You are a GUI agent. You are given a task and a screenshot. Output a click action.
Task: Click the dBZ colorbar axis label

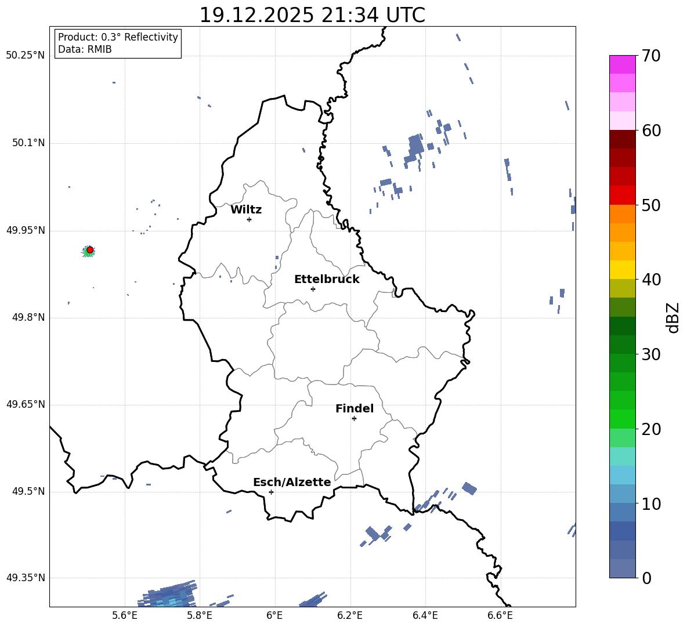click(674, 318)
